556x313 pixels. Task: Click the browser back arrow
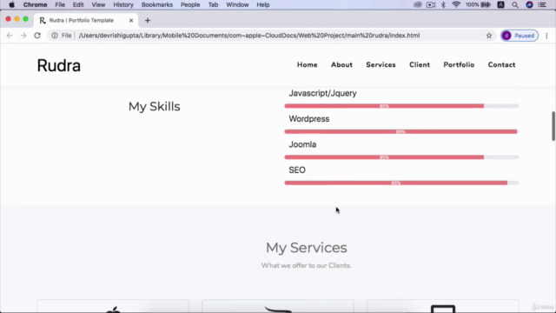10,36
